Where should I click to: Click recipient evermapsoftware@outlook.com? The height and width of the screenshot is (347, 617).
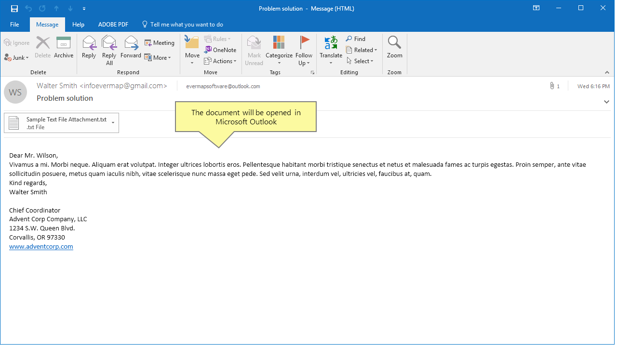(x=223, y=86)
